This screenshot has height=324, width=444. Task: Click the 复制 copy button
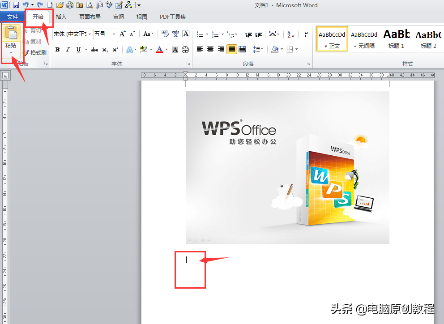coord(32,42)
